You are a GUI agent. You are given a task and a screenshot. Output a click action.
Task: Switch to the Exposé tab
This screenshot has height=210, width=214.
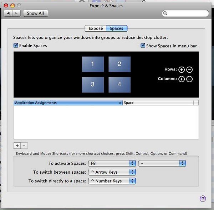96,28
